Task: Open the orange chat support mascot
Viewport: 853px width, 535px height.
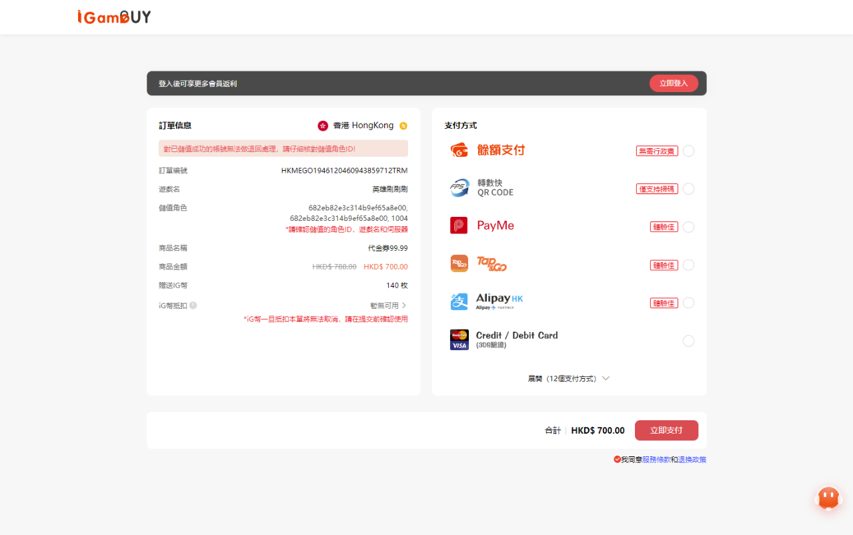Action: coord(828,498)
